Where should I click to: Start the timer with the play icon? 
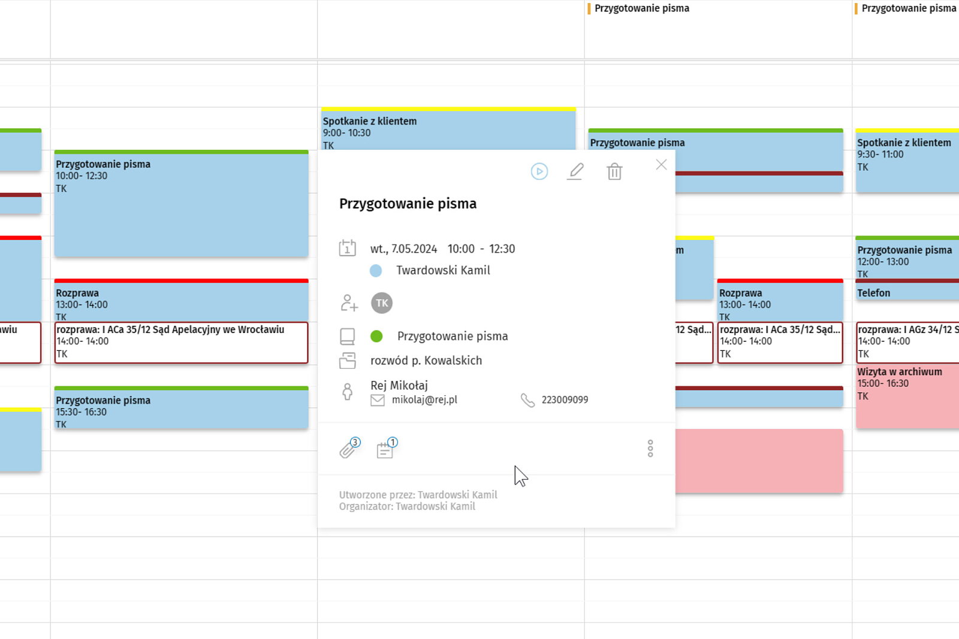pos(539,172)
